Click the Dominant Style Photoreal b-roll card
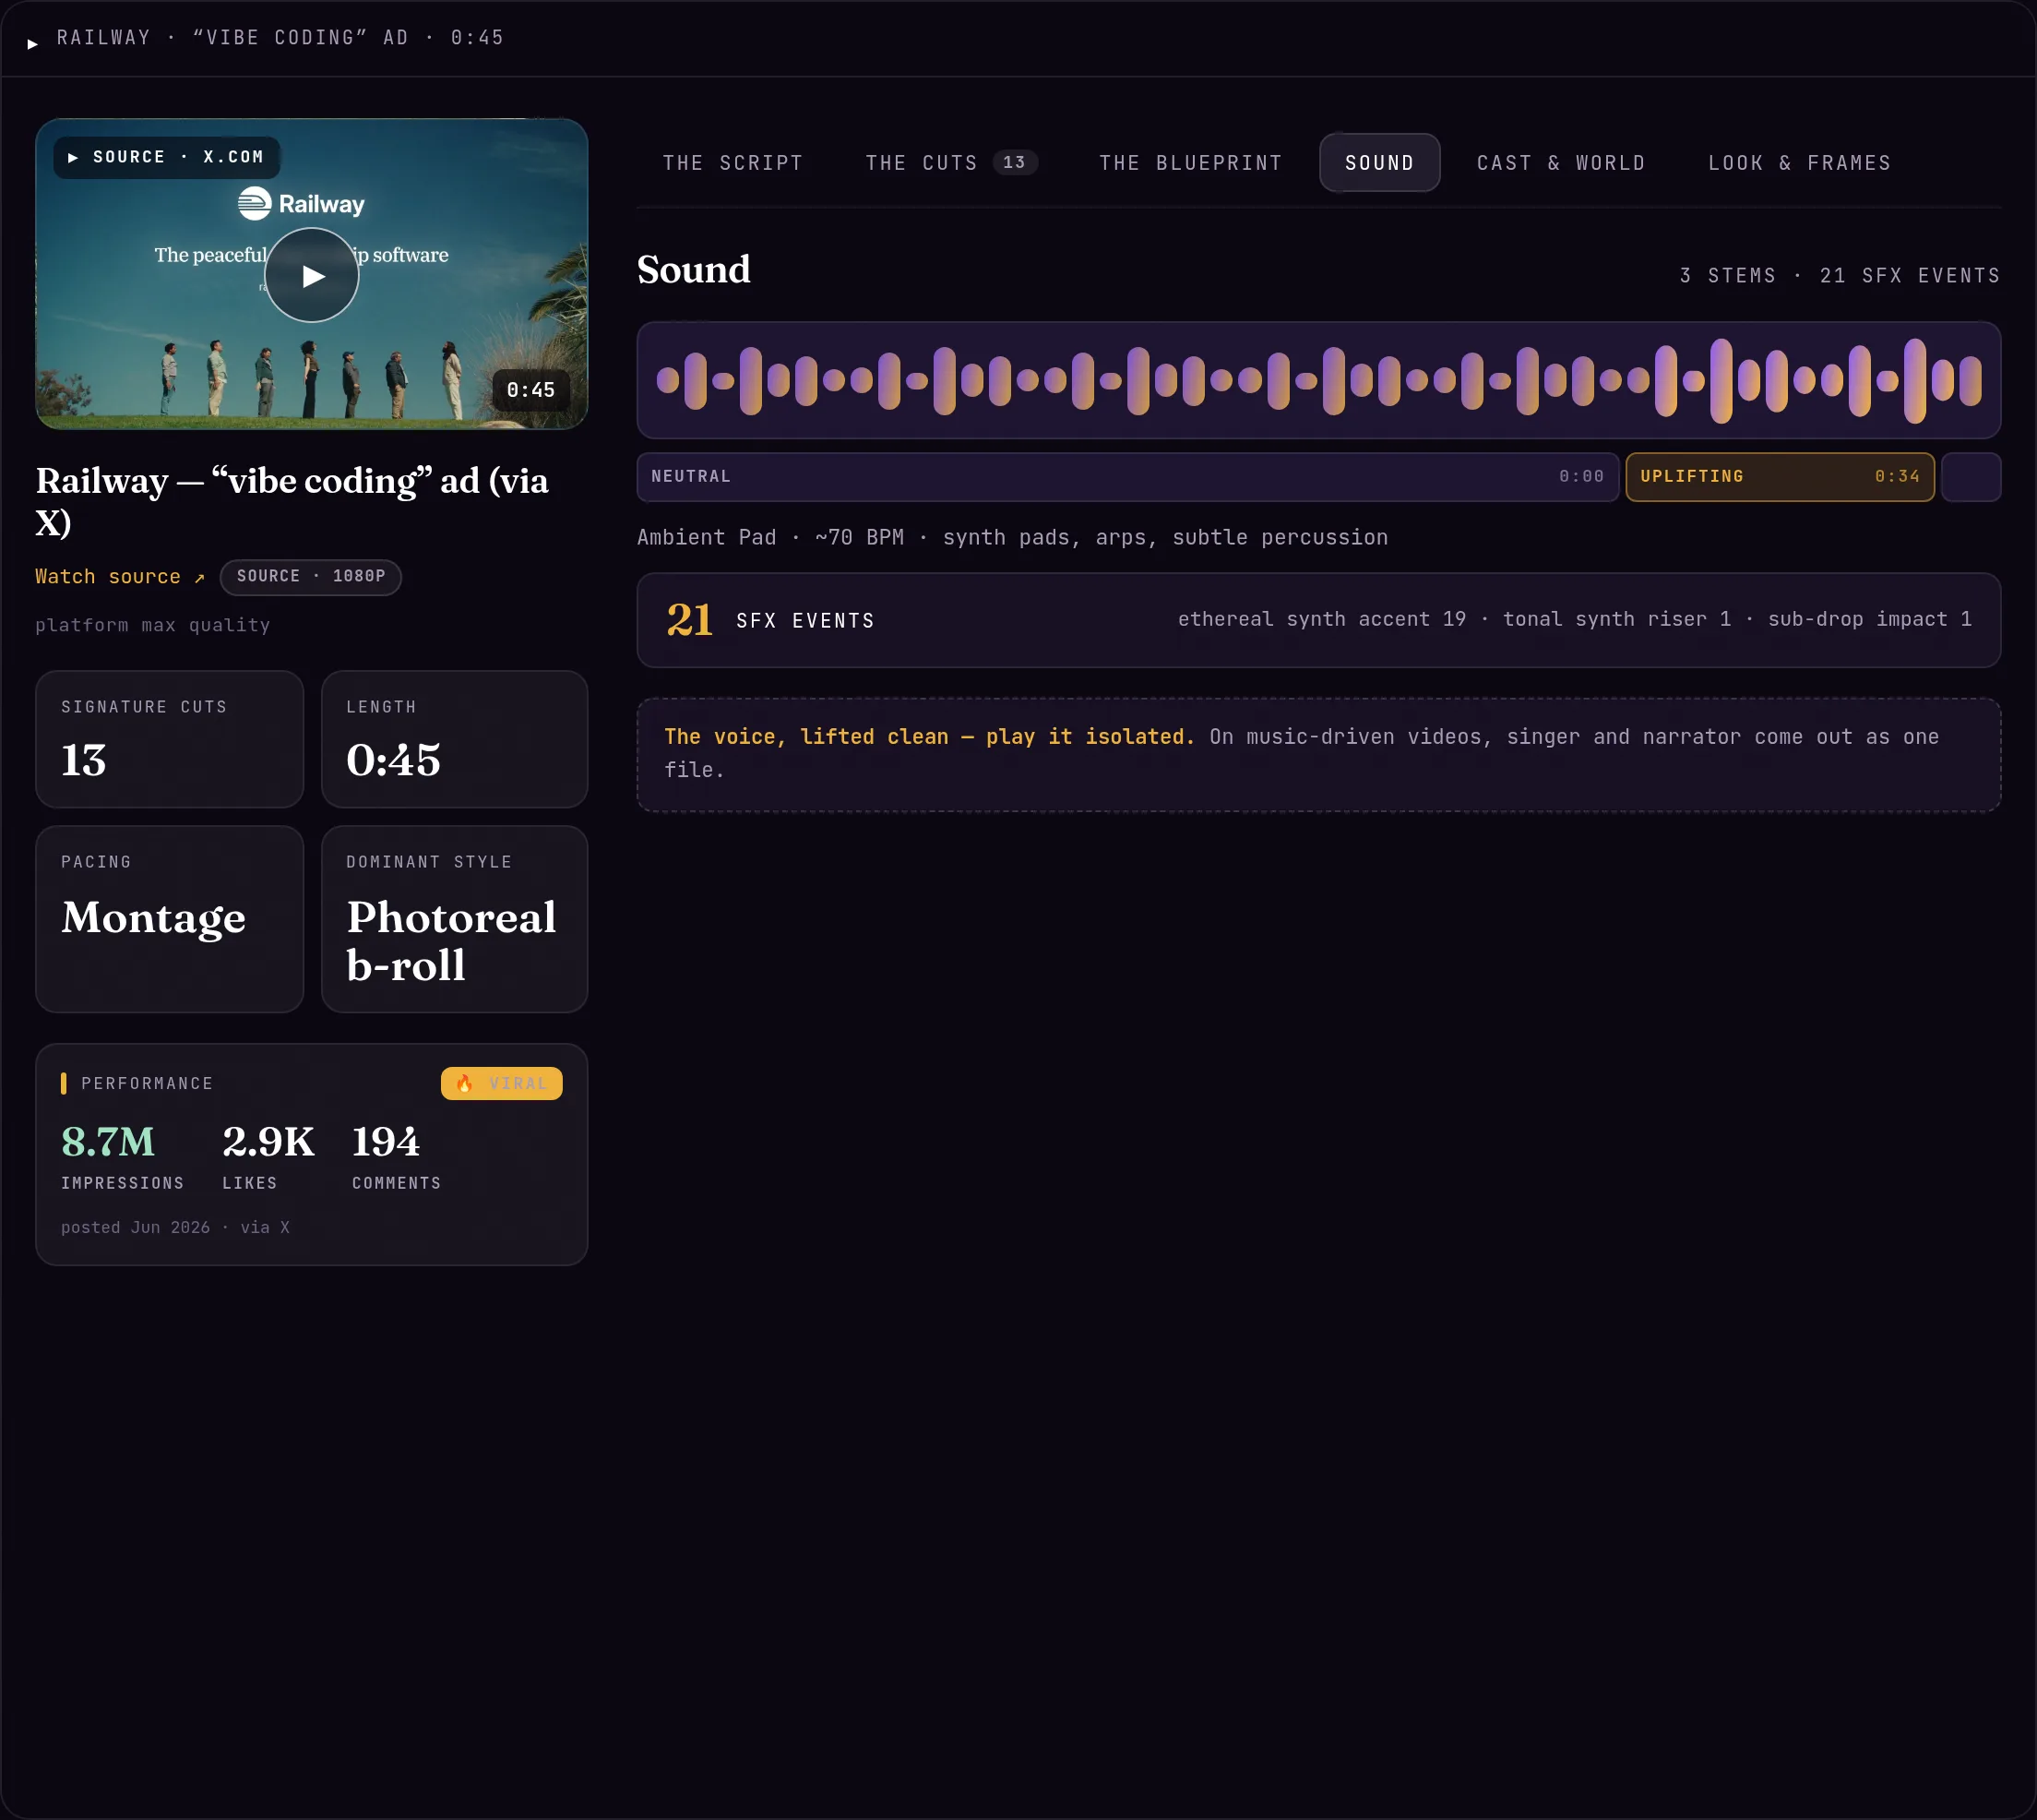Screen dimensions: 2037x1820 454,919
